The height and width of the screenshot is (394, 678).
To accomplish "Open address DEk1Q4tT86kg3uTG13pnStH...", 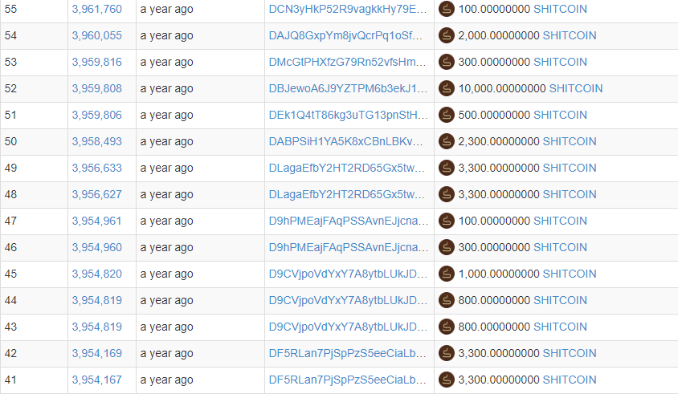I will (348, 115).
